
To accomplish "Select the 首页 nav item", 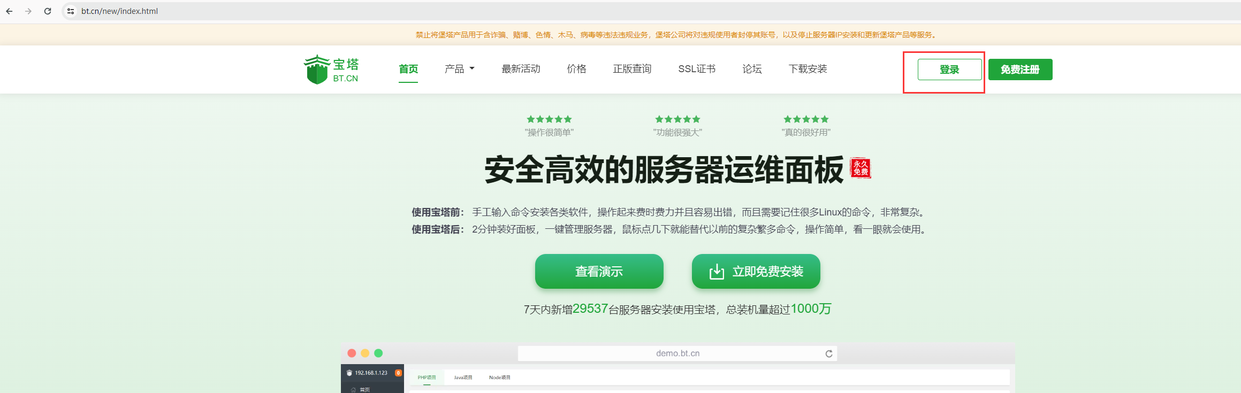I will 408,69.
